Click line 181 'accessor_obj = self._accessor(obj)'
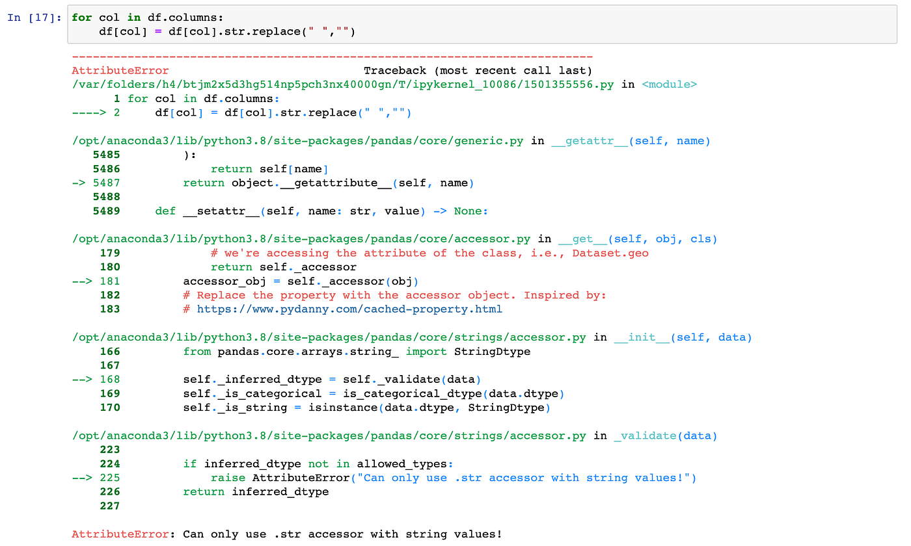The image size is (911, 546). click(x=301, y=281)
